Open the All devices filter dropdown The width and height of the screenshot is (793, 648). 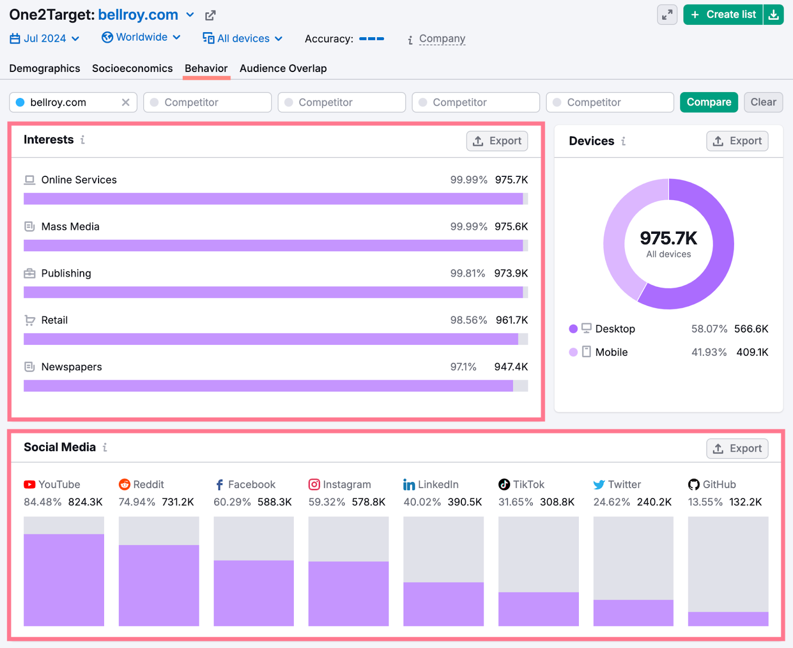click(243, 38)
